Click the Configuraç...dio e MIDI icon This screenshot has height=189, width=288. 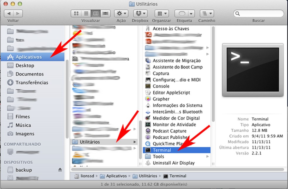point(148,80)
